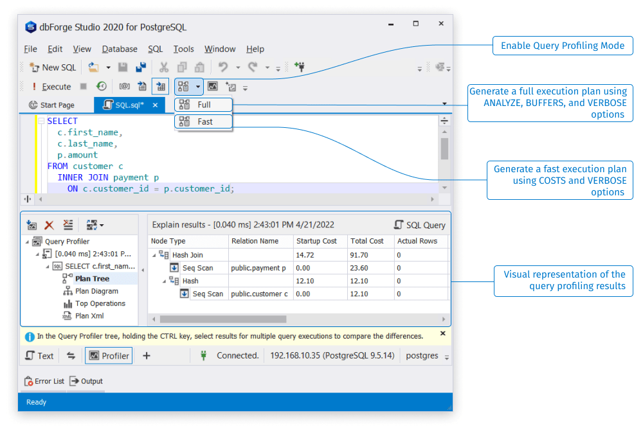Select Plan Diagram in the profiler tree
Screen dimensions: 643x435
click(97, 291)
